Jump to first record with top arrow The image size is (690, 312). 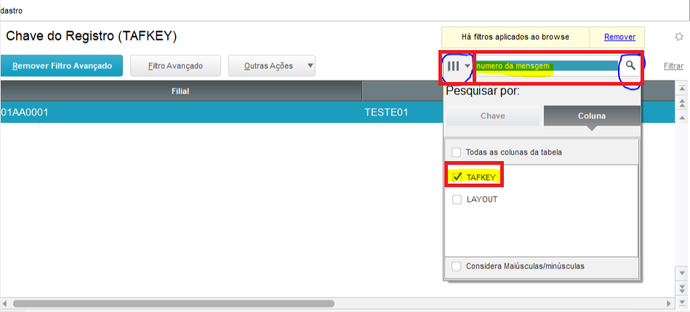(x=682, y=89)
